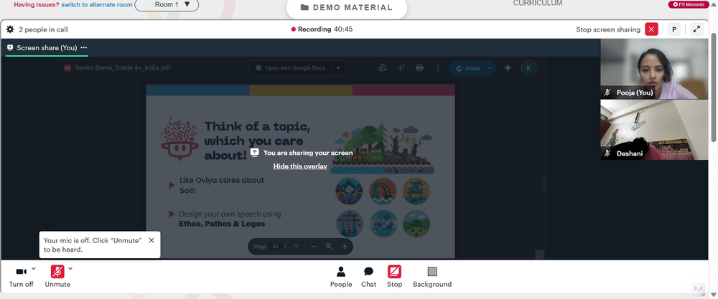
Task: Click the audio waveform icon in PDF toolbar
Action: [401, 68]
